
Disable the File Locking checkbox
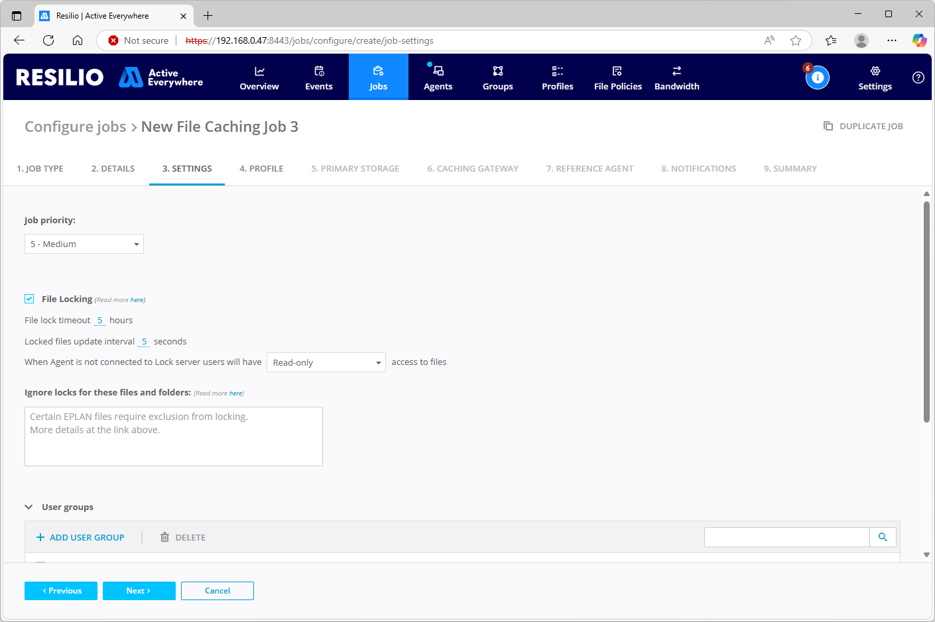pyautogui.click(x=29, y=299)
